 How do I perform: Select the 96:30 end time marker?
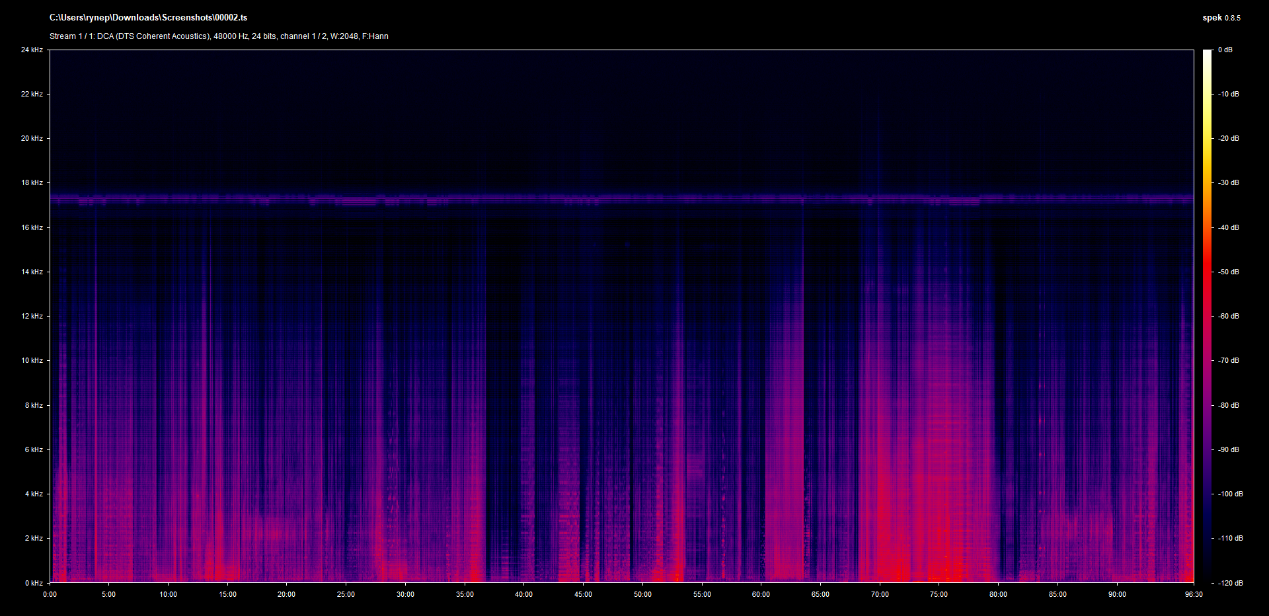click(1194, 594)
